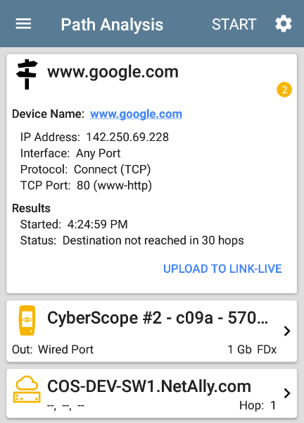Click the Path Analysis title
This screenshot has height=423, width=304.
pyautogui.click(x=112, y=25)
